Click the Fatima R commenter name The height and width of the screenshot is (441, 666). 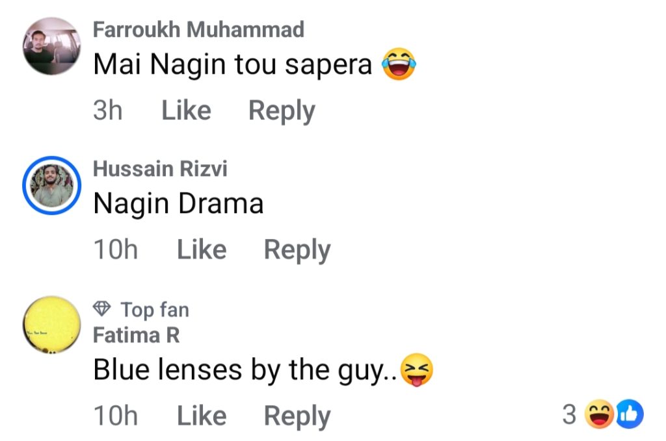(x=136, y=335)
